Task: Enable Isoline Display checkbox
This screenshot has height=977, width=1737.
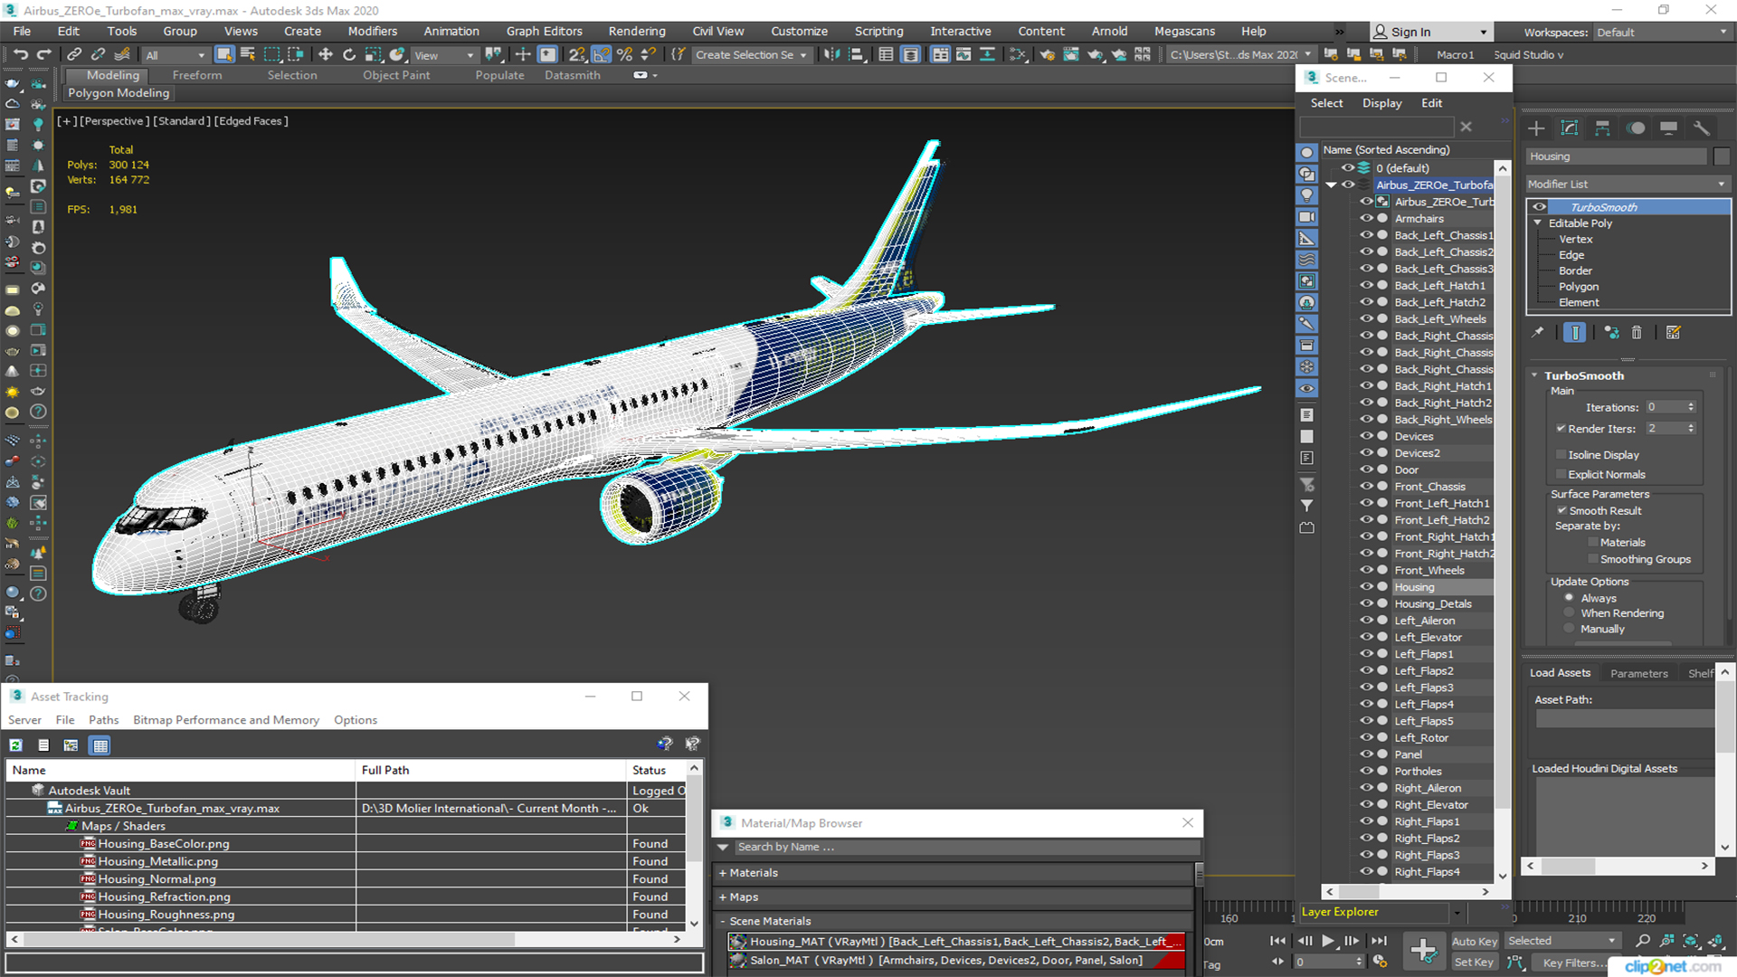Action: pyautogui.click(x=1561, y=455)
